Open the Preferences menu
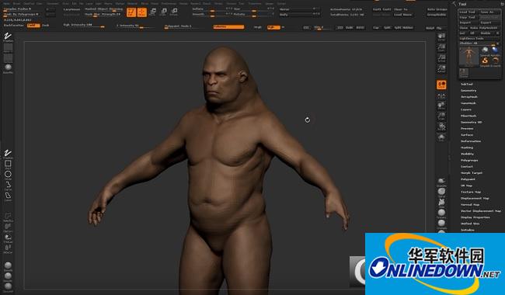The image size is (505, 295). click(x=169, y=4)
